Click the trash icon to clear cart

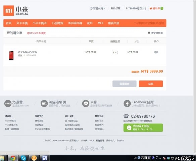[149, 33]
